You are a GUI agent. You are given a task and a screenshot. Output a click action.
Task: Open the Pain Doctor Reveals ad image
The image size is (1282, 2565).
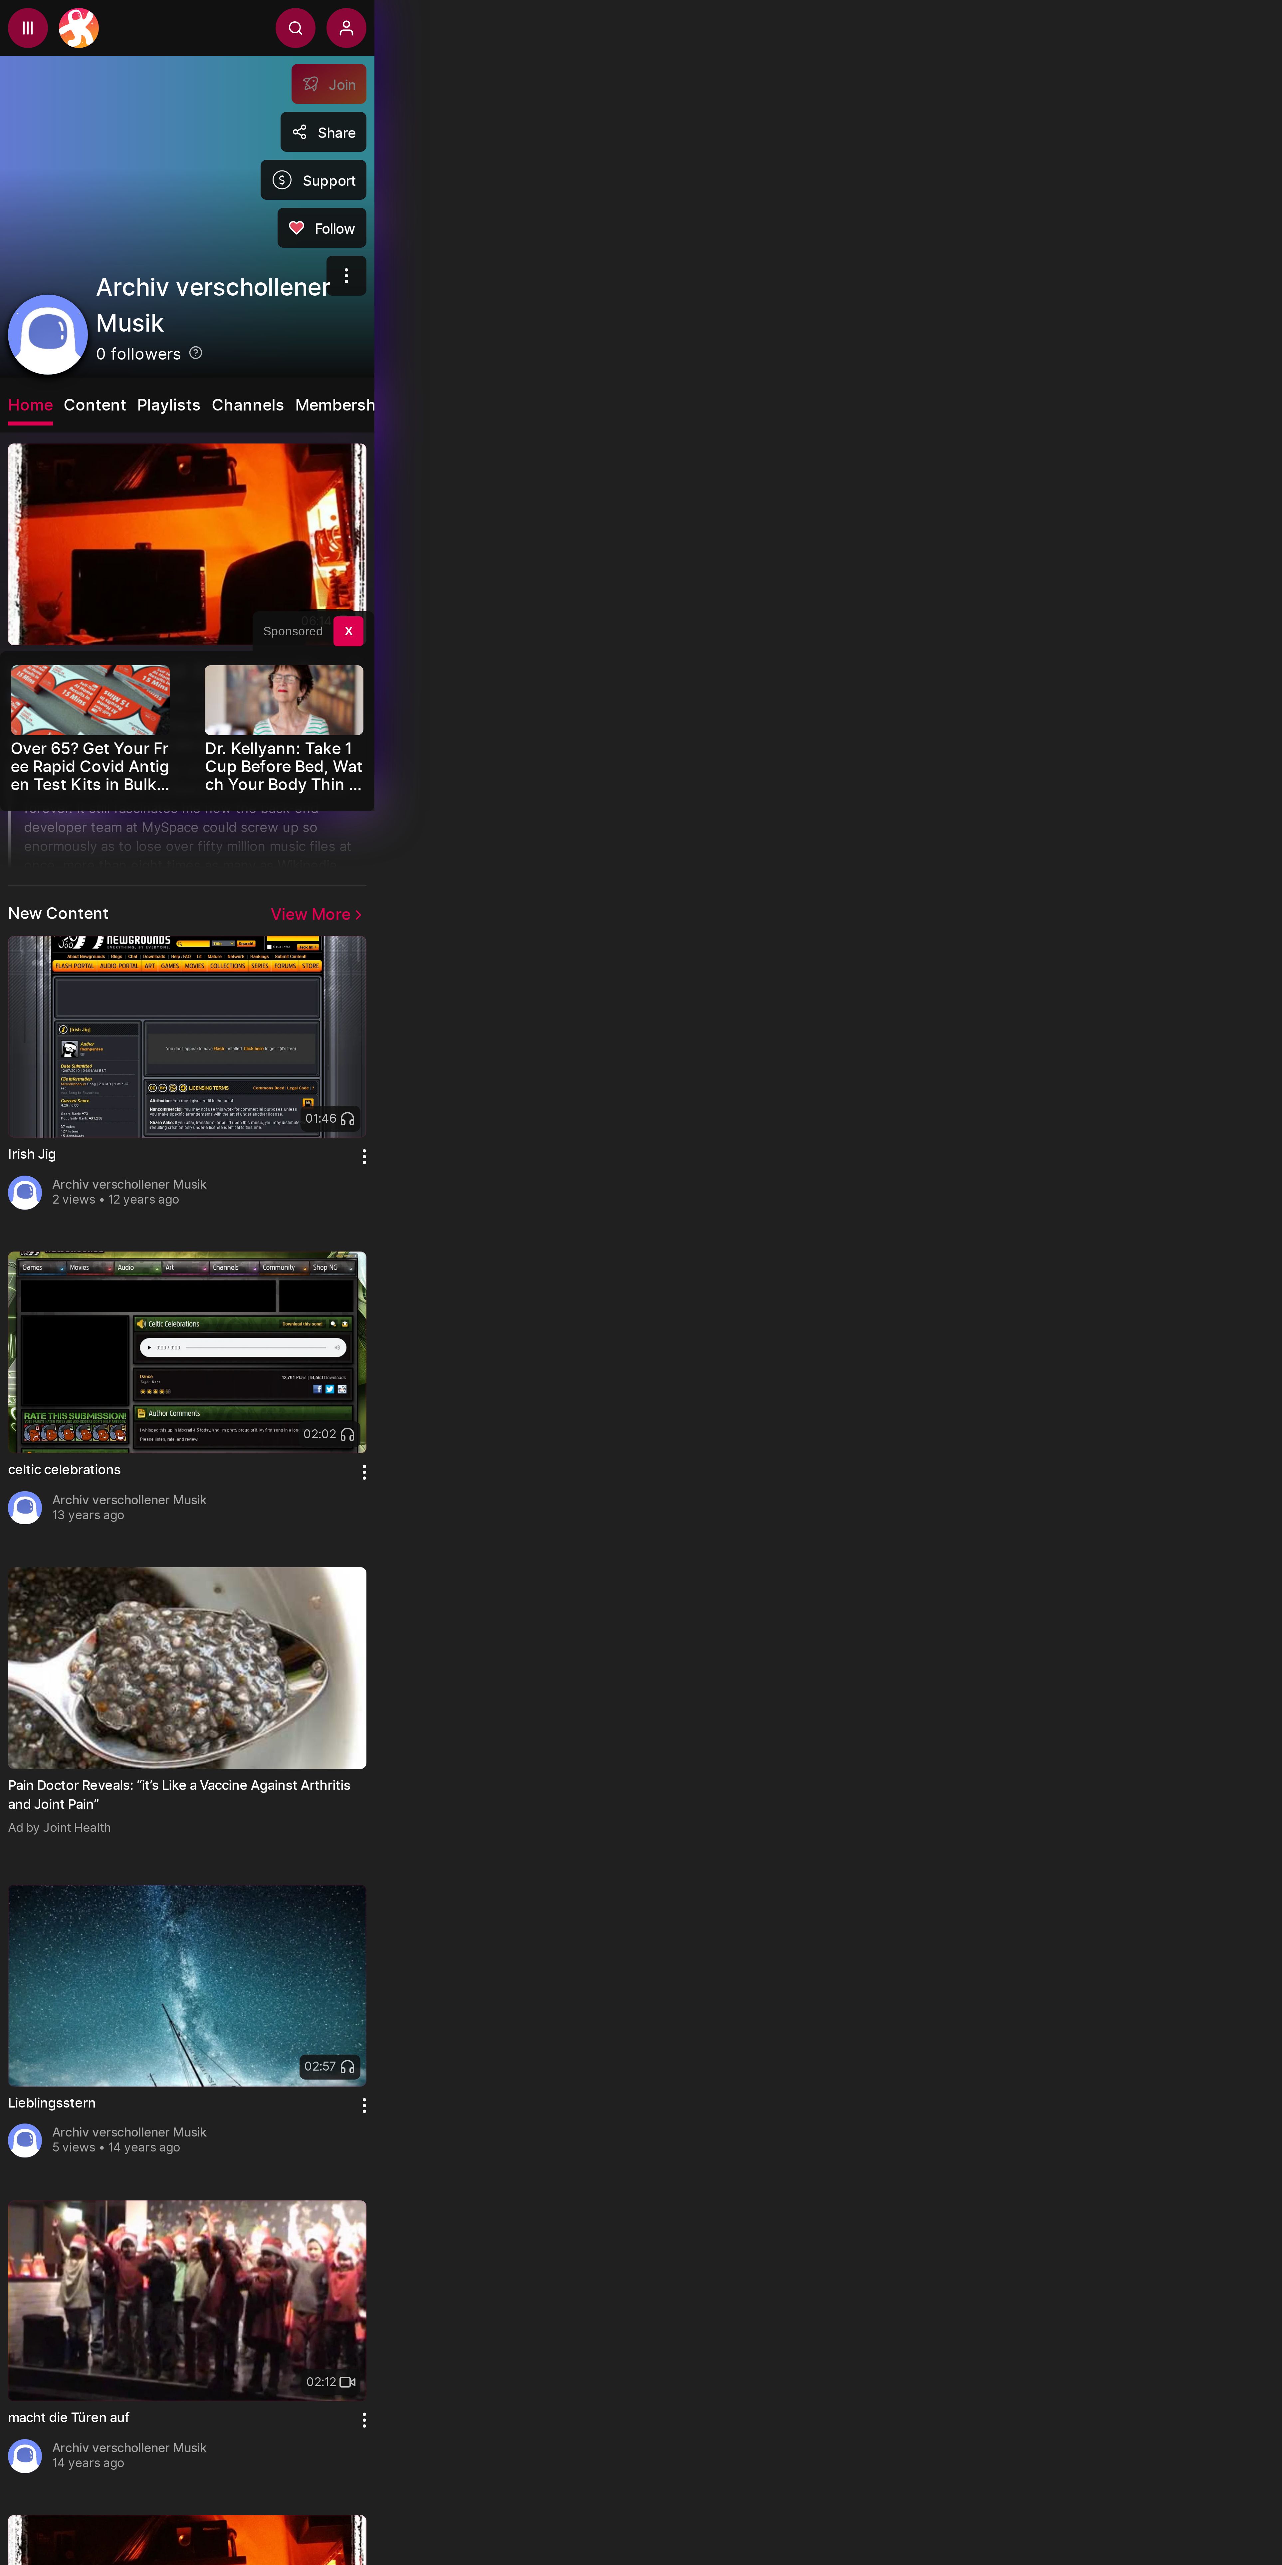(187, 1668)
